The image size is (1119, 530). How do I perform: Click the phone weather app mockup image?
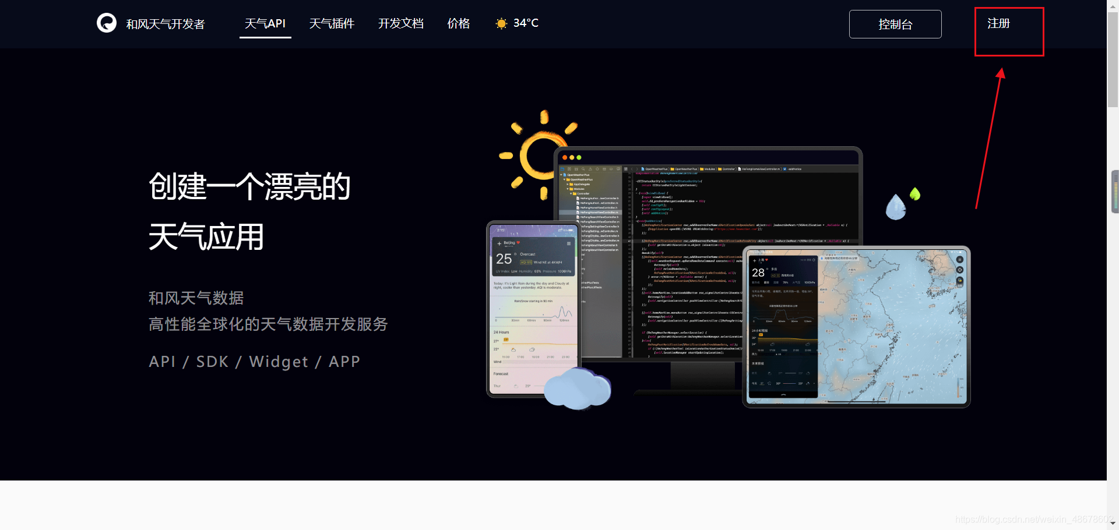[x=533, y=310]
